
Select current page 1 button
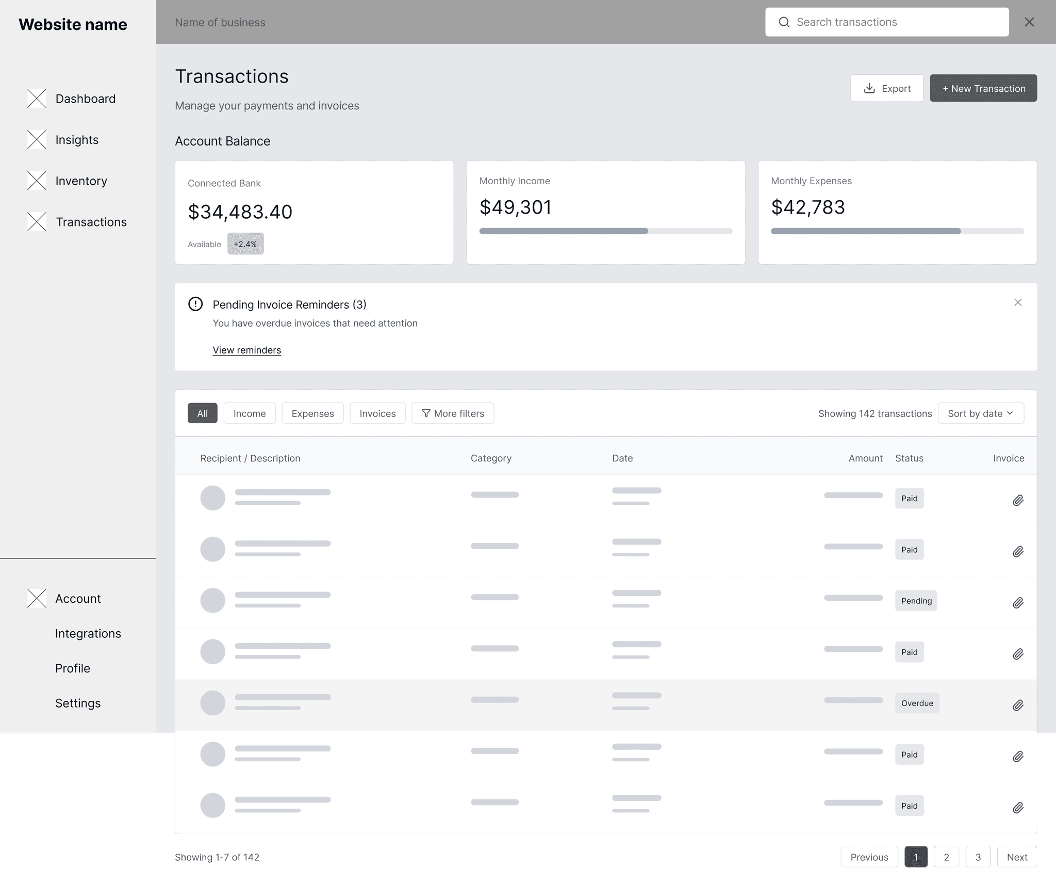[x=916, y=857]
